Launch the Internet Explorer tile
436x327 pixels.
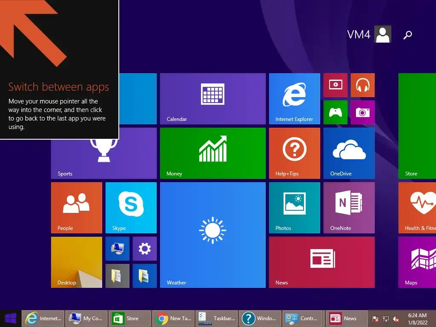click(x=295, y=99)
